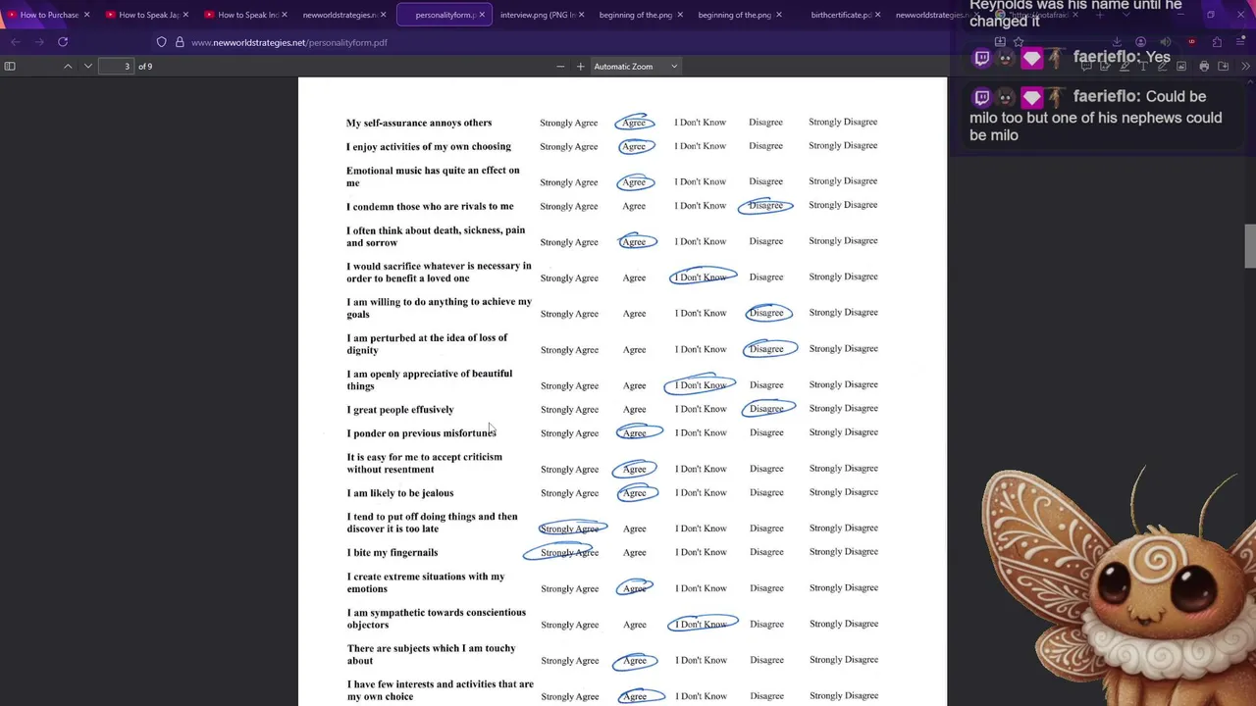This screenshot has width=1256, height=706.
Task: Close the How to Purchase tab
Action: click(86, 15)
